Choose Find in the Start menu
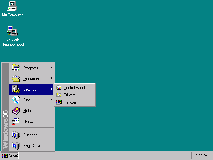The height and width of the screenshot is (160, 213). [31, 100]
